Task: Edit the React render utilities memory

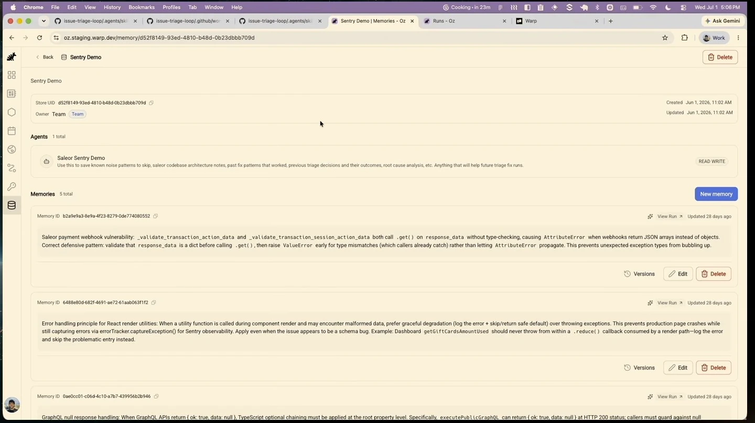Action: click(x=678, y=367)
